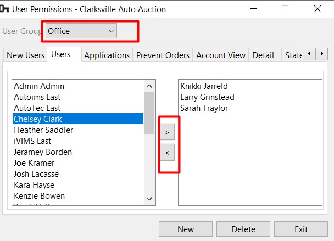Select Heather Saddler in available users
Viewport: 334px width, 241px height.
[43, 130]
